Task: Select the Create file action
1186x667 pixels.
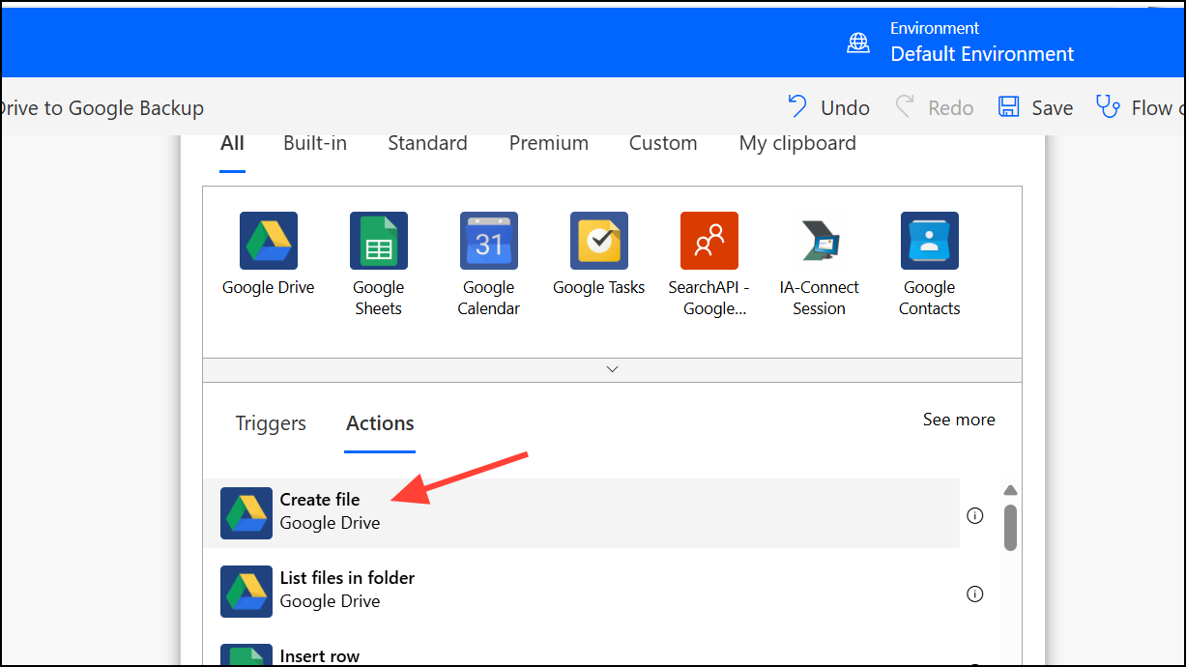Action: point(581,512)
